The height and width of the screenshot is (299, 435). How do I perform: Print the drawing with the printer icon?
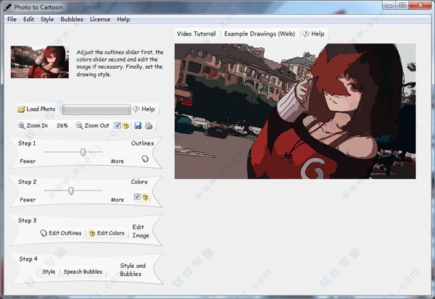click(x=149, y=125)
